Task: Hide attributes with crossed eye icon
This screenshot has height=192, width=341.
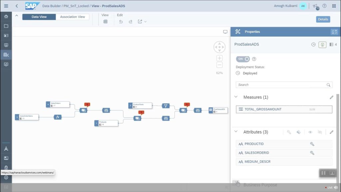Action: click(x=320, y=132)
